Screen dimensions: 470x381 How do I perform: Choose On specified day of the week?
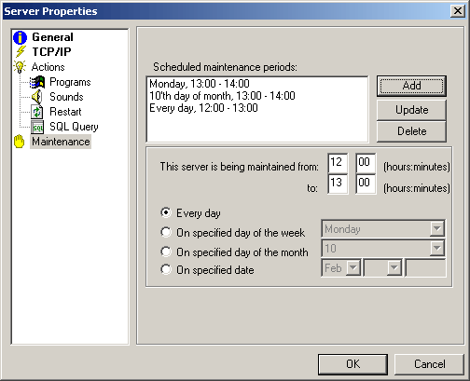pos(166,232)
